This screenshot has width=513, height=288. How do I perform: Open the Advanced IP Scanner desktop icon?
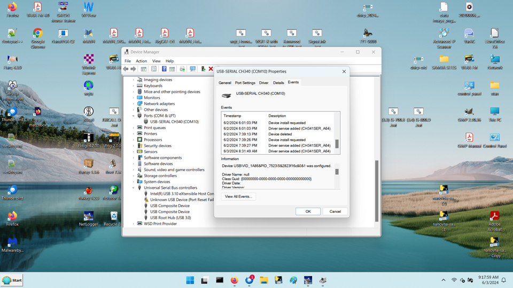coord(444,38)
